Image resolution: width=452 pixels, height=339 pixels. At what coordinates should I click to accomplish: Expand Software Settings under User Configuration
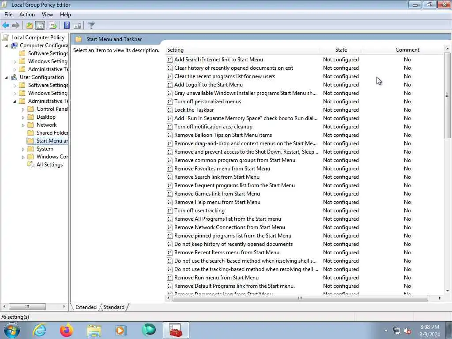[x=15, y=86]
